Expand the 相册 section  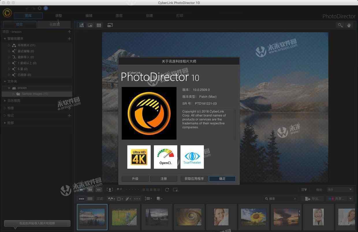point(5,108)
